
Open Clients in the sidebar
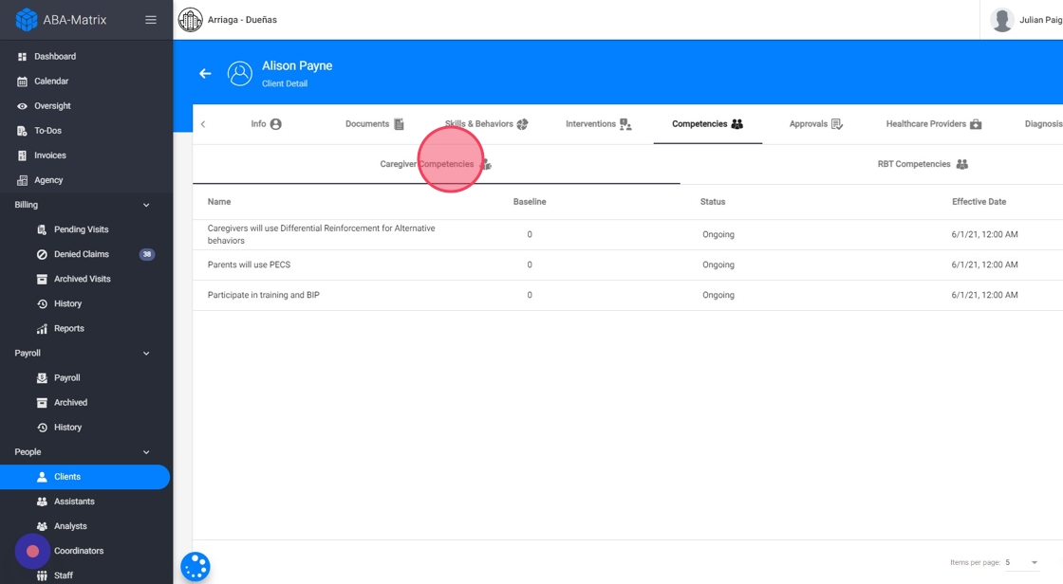pyautogui.click(x=84, y=477)
